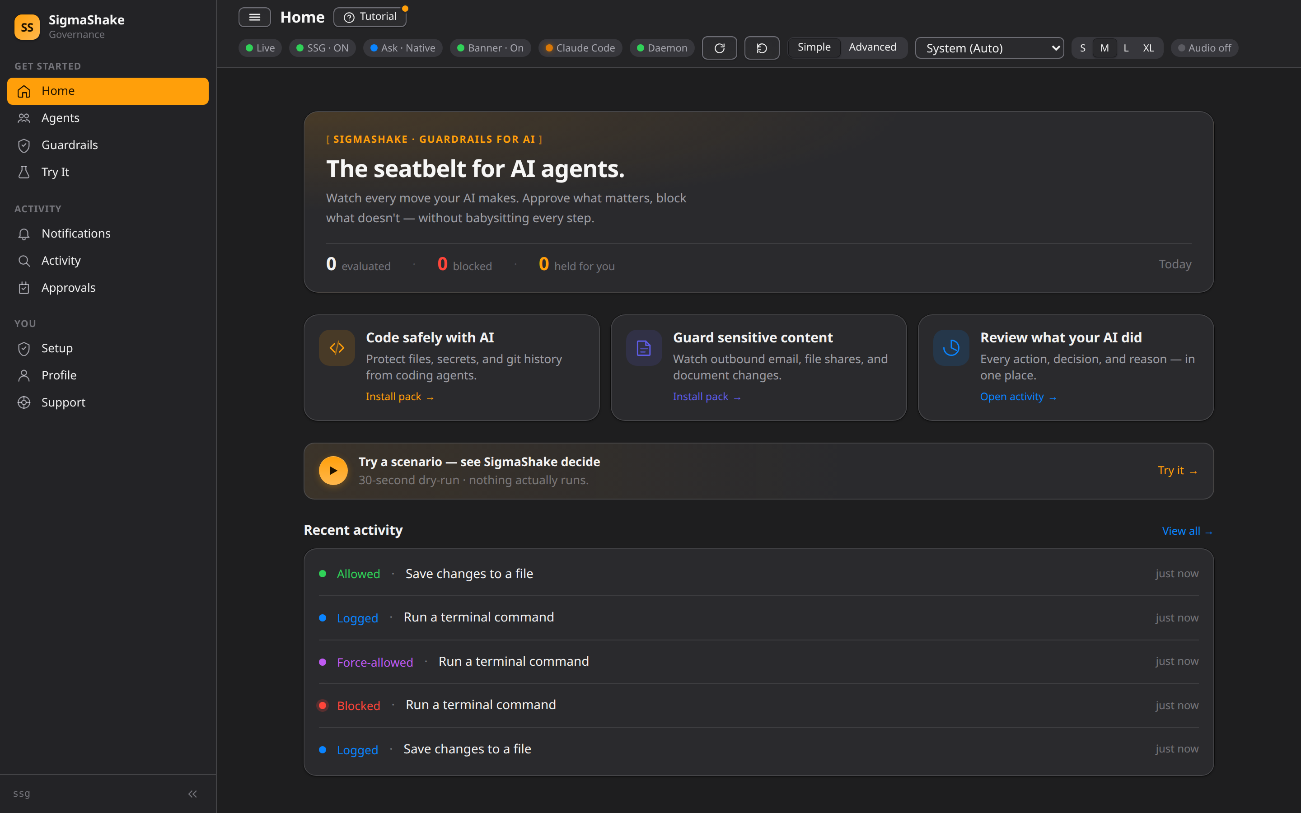This screenshot has height=813, width=1301.
Task: Click the 'Today' label in hero card
Action: click(x=1175, y=265)
